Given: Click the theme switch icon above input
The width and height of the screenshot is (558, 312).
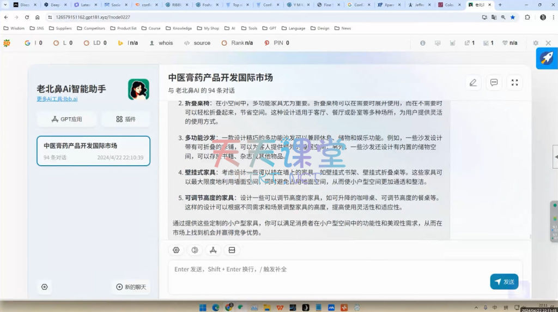Looking at the screenshot, I should coord(195,250).
